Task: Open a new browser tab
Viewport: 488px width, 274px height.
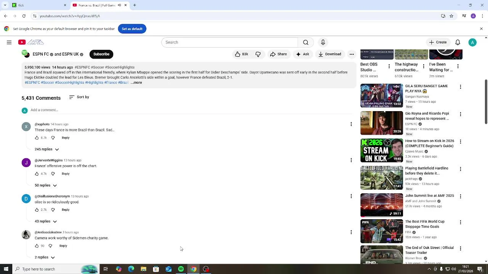Action: (135, 5)
